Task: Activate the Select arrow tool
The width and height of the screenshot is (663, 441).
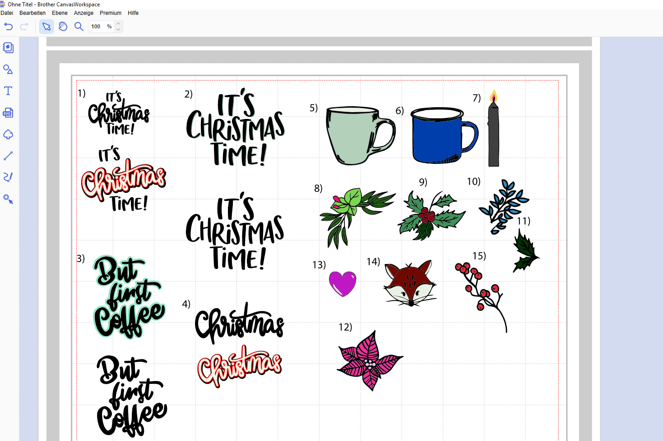Action: click(46, 27)
